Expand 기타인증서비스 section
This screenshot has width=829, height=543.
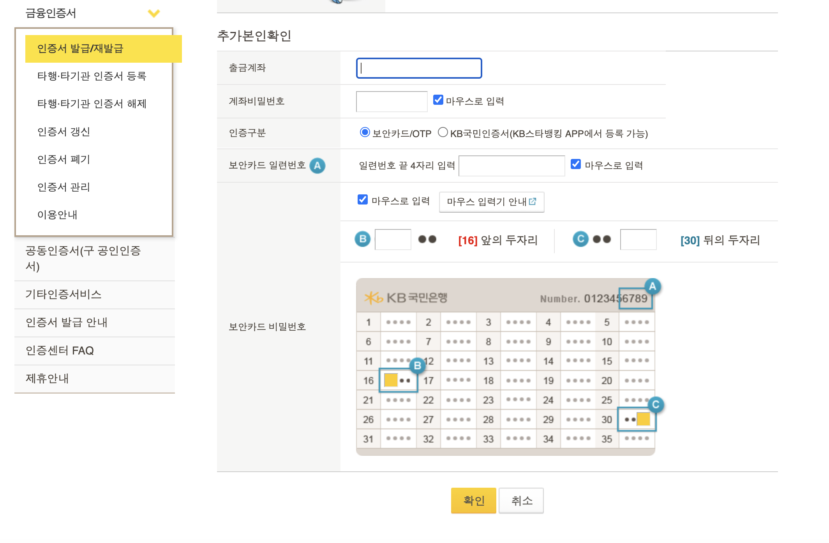[63, 294]
